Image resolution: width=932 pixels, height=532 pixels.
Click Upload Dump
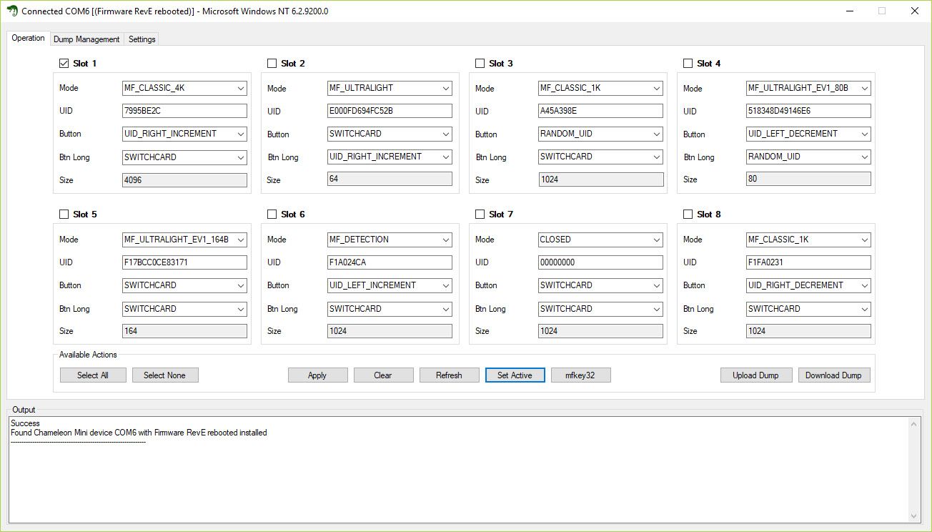tap(755, 375)
